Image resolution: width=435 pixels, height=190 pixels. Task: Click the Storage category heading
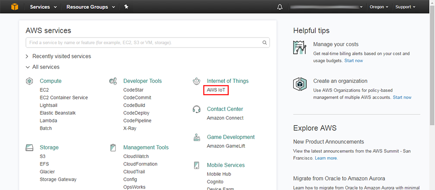pos(49,147)
